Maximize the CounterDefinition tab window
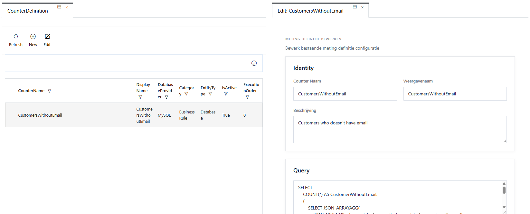The height and width of the screenshot is (214, 530). (x=59, y=7)
